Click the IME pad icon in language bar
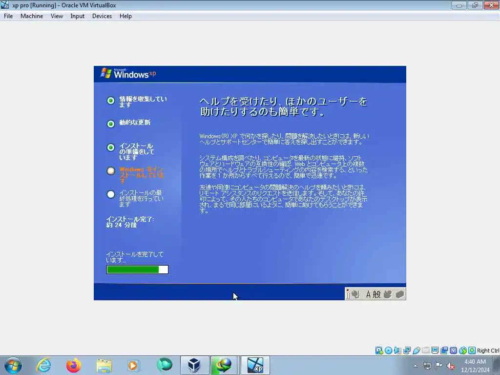 point(388,294)
